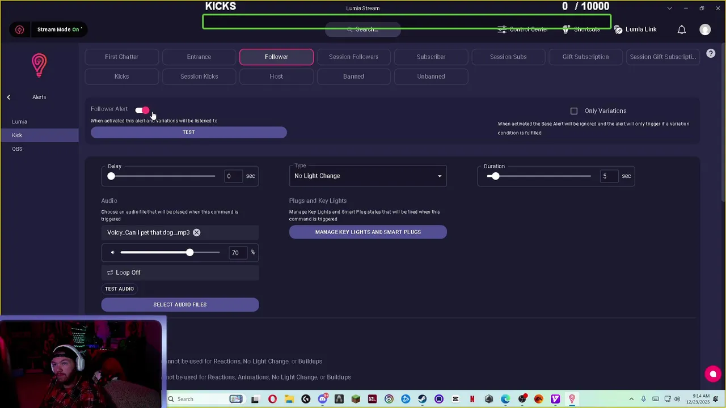Click the Delay seconds input field

(233, 176)
